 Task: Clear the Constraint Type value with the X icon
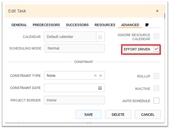click(95, 75)
